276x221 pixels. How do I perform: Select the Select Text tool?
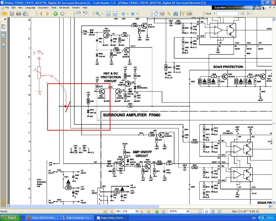182,13
